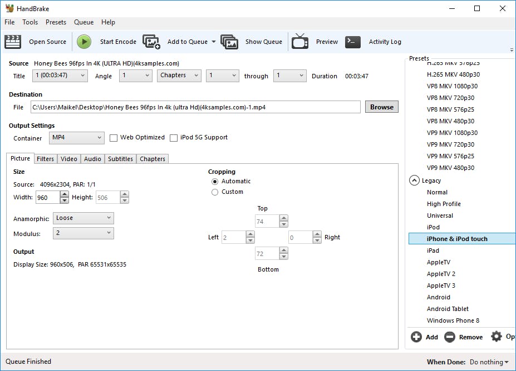Click the Activity Log label
Screen dimensions: 516x371
click(385, 42)
